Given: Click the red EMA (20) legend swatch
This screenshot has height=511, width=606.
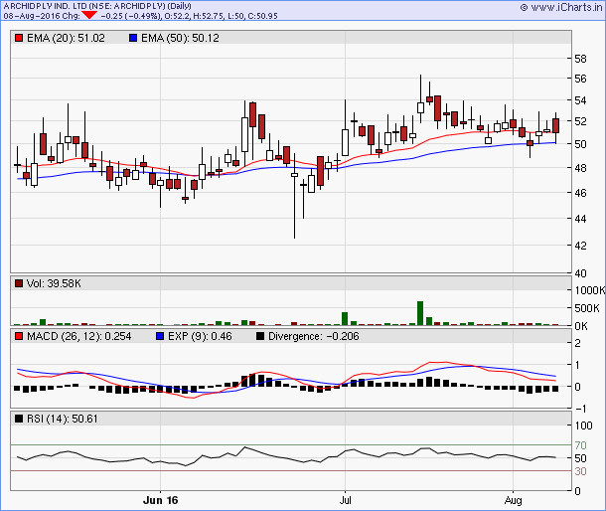Looking at the screenshot, I should click(x=19, y=38).
